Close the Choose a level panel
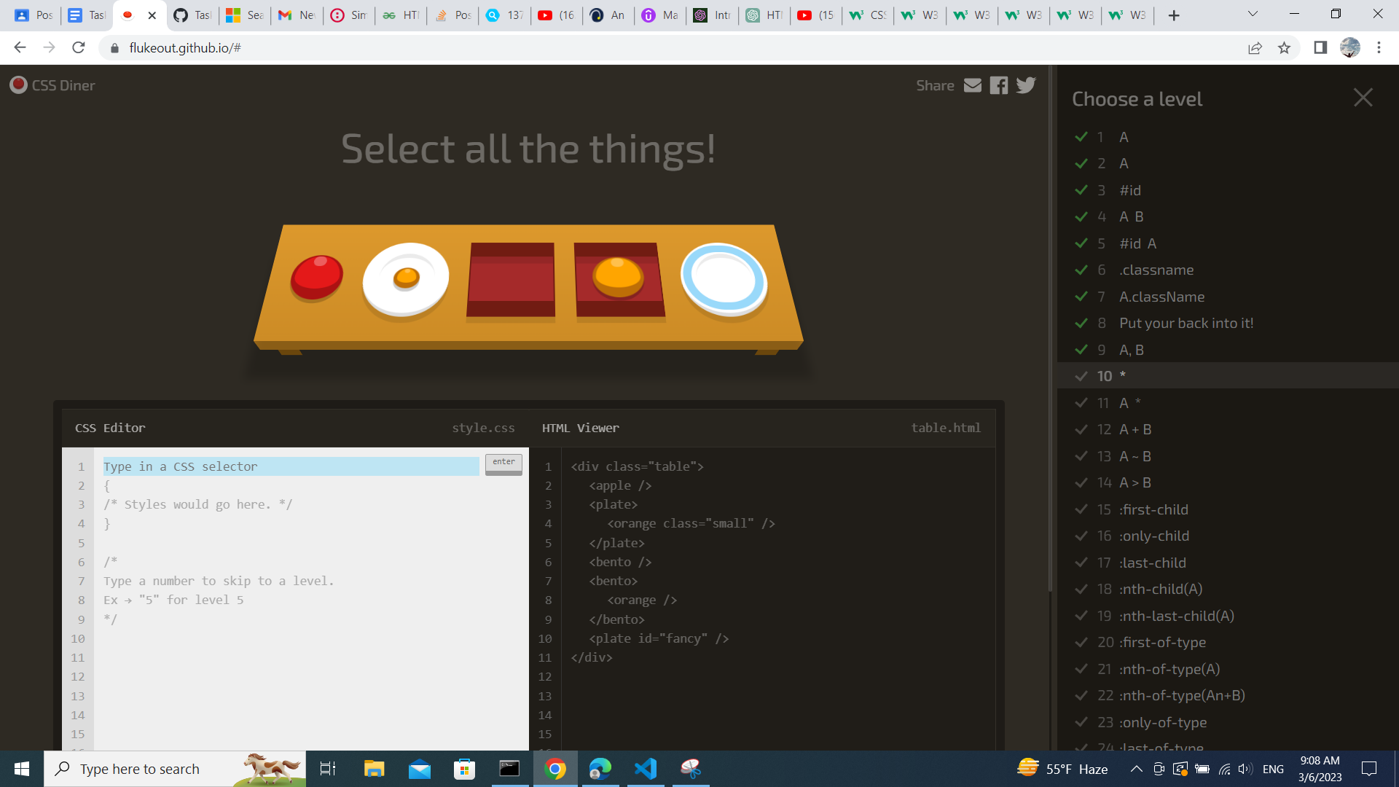The width and height of the screenshot is (1399, 787). (1363, 98)
